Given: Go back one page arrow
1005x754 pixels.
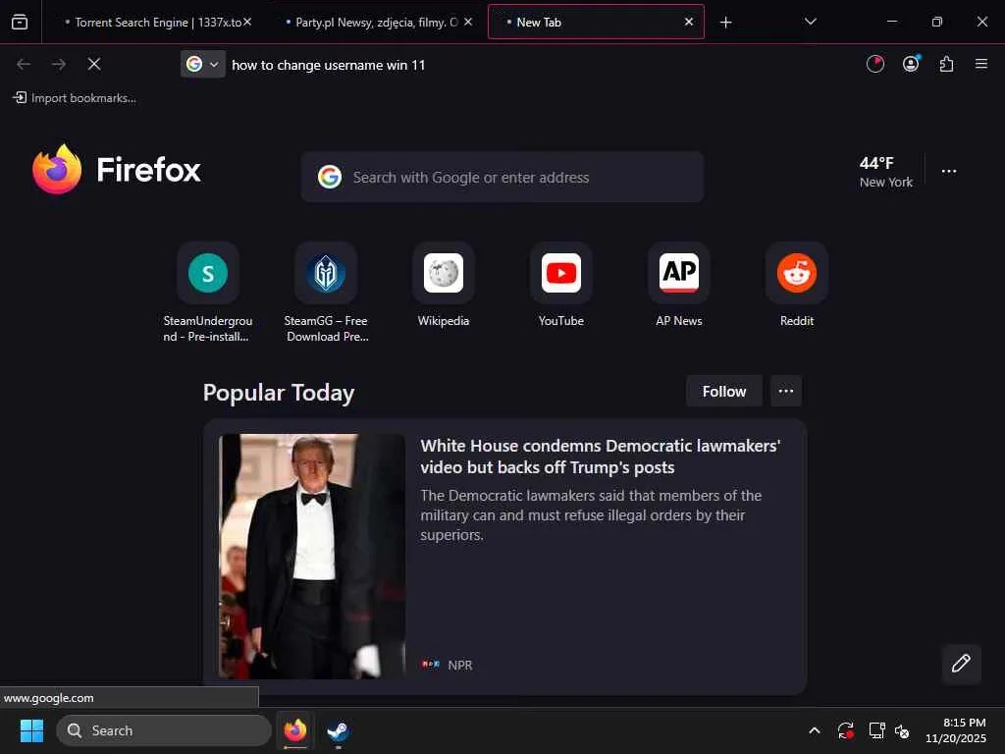Looking at the screenshot, I should click(x=24, y=64).
